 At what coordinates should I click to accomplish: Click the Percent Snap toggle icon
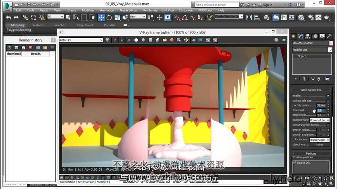pyautogui.click(x=192, y=17)
